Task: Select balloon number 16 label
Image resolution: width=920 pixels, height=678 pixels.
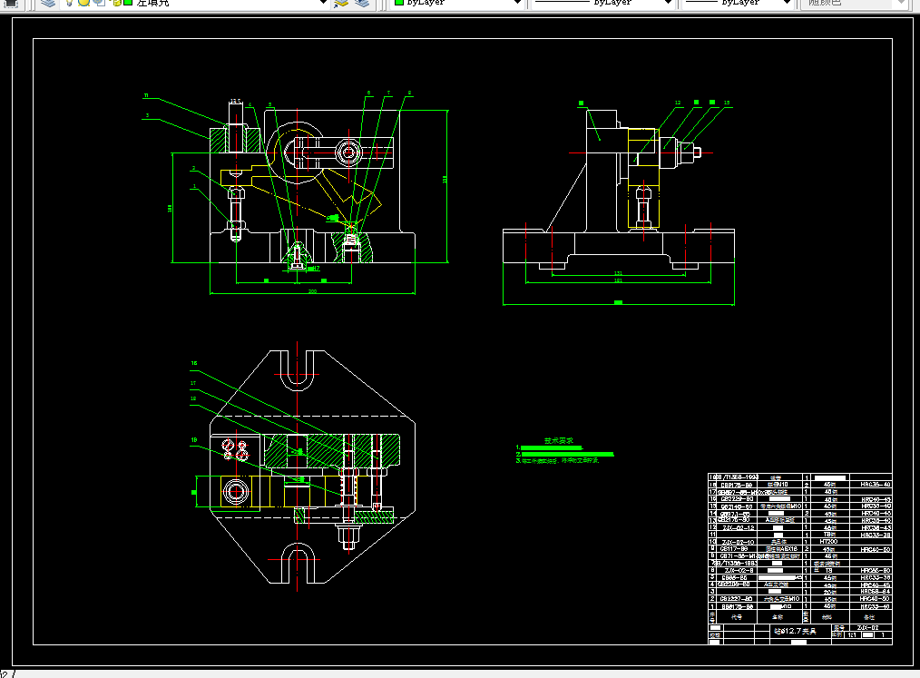Action: pos(194,363)
